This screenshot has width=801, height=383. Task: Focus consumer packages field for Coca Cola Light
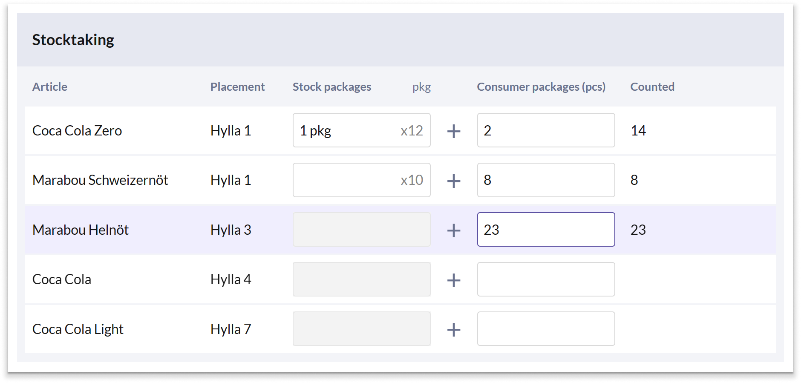546,329
